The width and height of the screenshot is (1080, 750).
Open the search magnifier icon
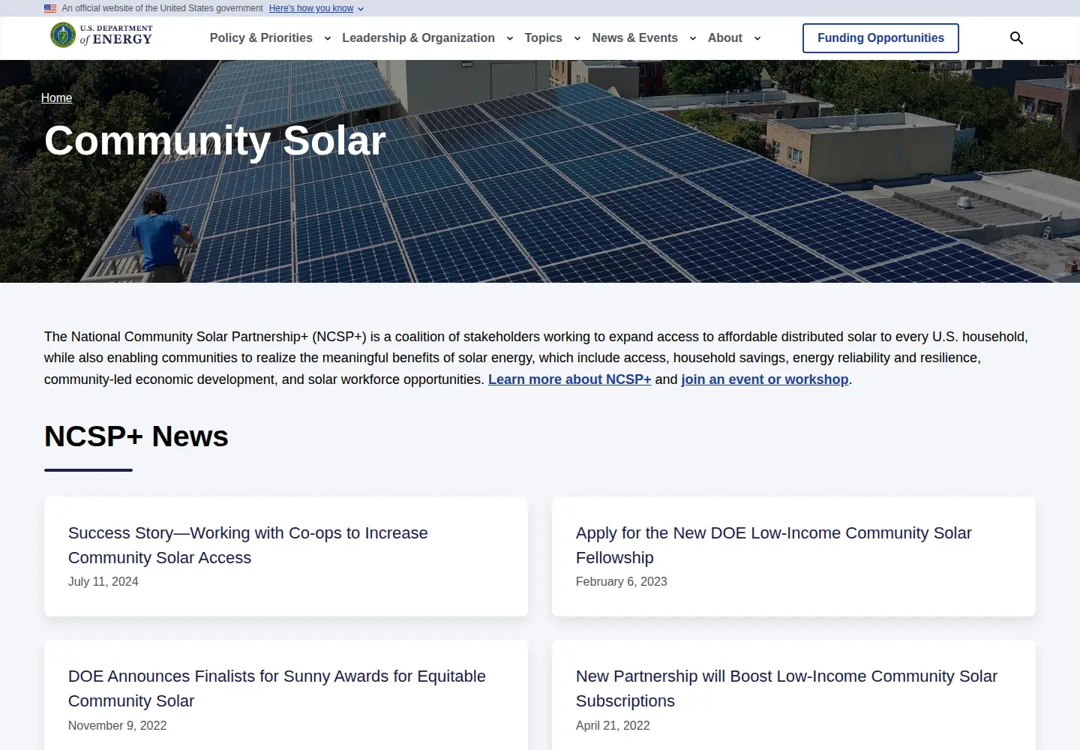pyautogui.click(x=1016, y=38)
